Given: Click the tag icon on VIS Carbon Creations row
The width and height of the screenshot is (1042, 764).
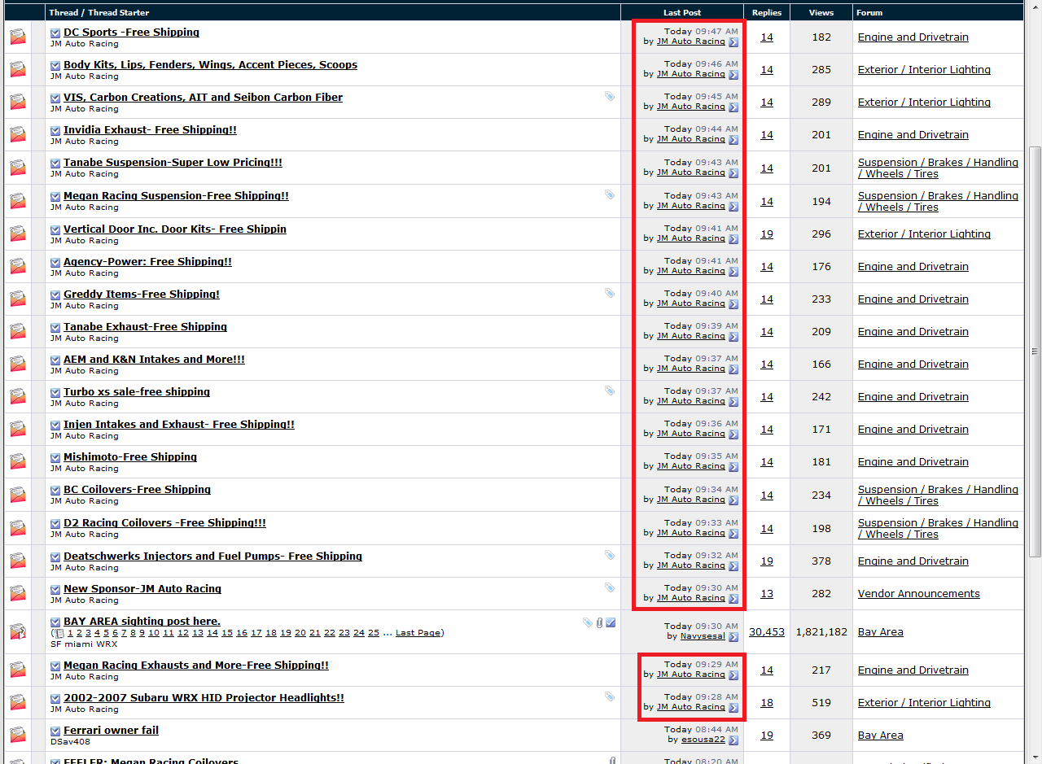Looking at the screenshot, I should [610, 96].
